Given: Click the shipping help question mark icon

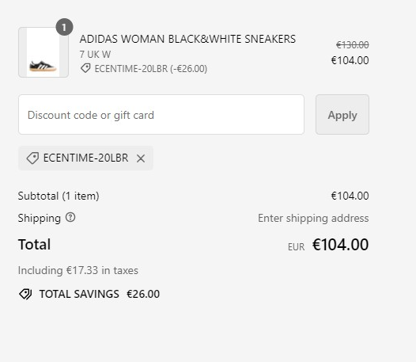Looking at the screenshot, I should click(x=70, y=218).
